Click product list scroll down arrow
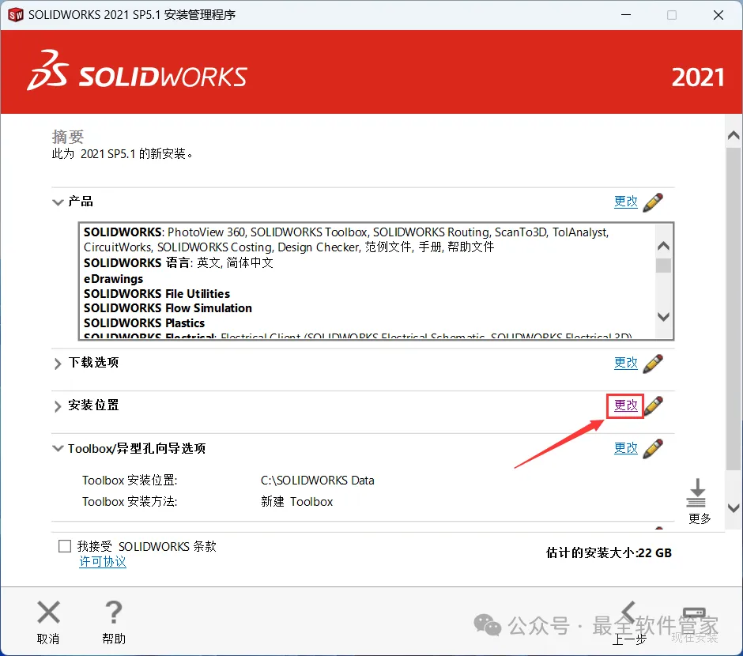 click(663, 316)
